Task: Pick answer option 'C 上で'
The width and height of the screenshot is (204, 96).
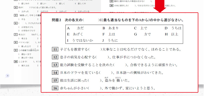Action: 141,28
